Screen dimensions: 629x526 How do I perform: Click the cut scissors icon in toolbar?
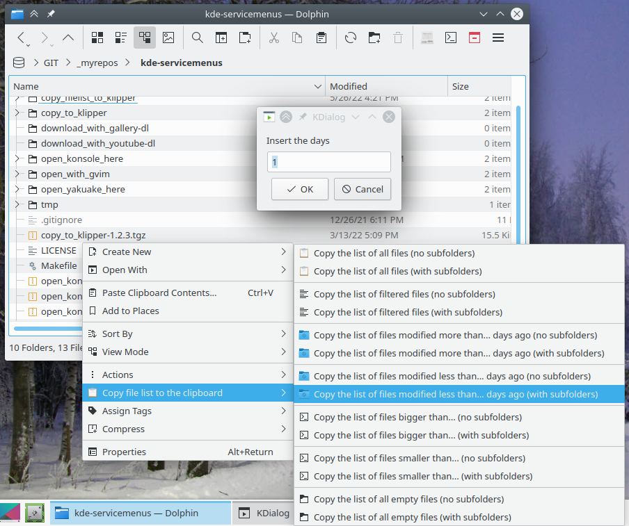click(x=273, y=38)
